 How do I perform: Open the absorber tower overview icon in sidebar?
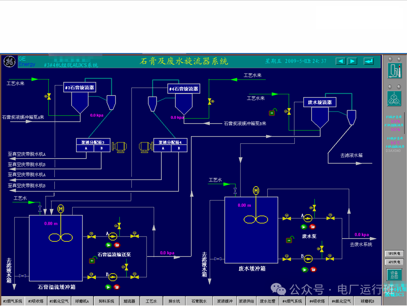(x=395, y=71)
